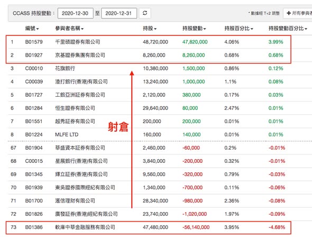Image resolution: width=312 pixels, height=239 pixels.
Task: Click holding value 48,720,000
Action: point(155,42)
